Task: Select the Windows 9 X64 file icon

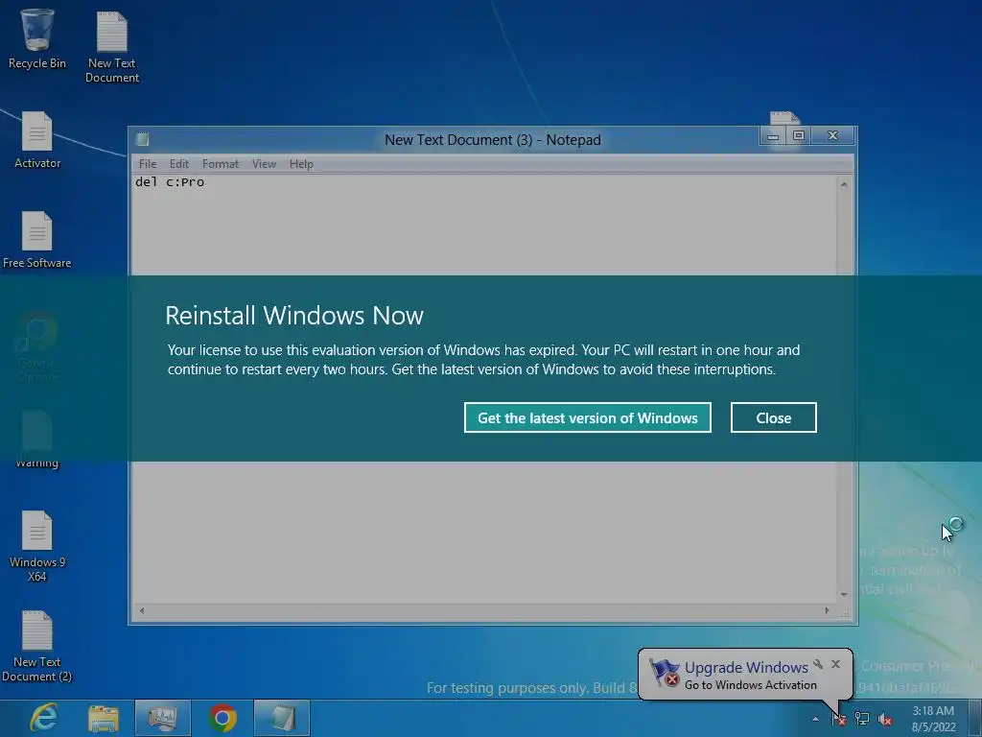Action: coord(37,546)
